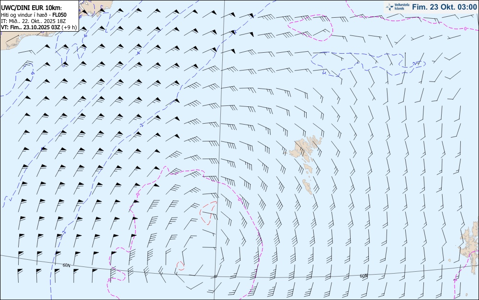
Task: Click the 60N latitude label near the right side
Action: [364, 276]
